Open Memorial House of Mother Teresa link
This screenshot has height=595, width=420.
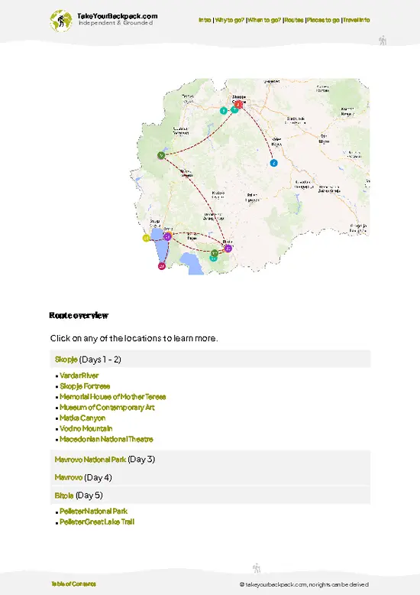coord(112,397)
